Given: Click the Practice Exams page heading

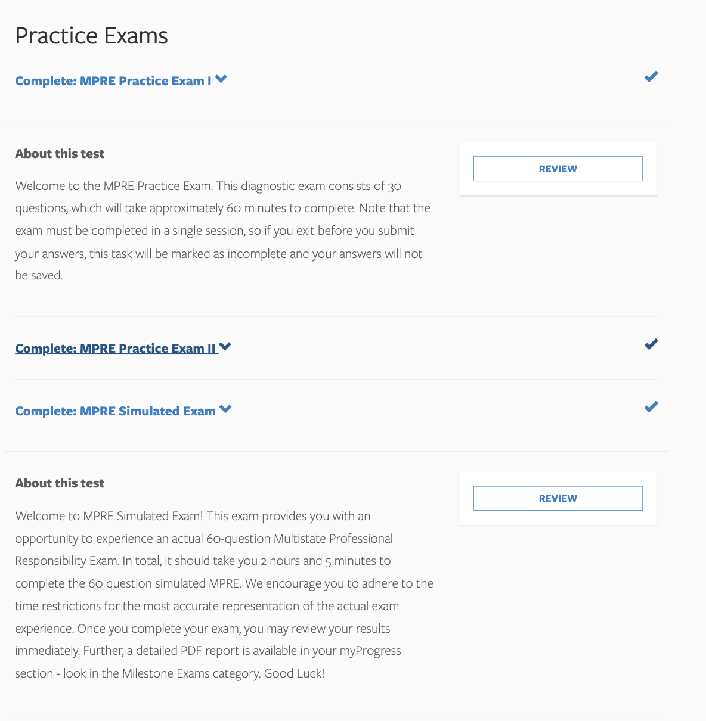Looking at the screenshot, I should pos(91,36).
